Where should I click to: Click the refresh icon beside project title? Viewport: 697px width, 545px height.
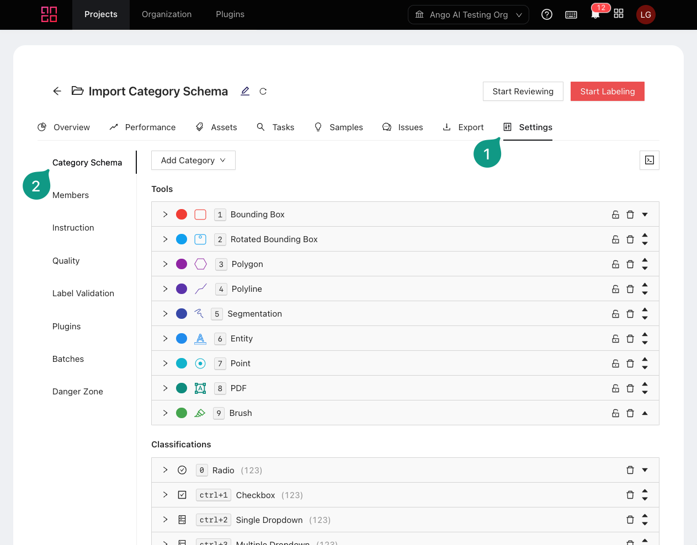point(263,92)
